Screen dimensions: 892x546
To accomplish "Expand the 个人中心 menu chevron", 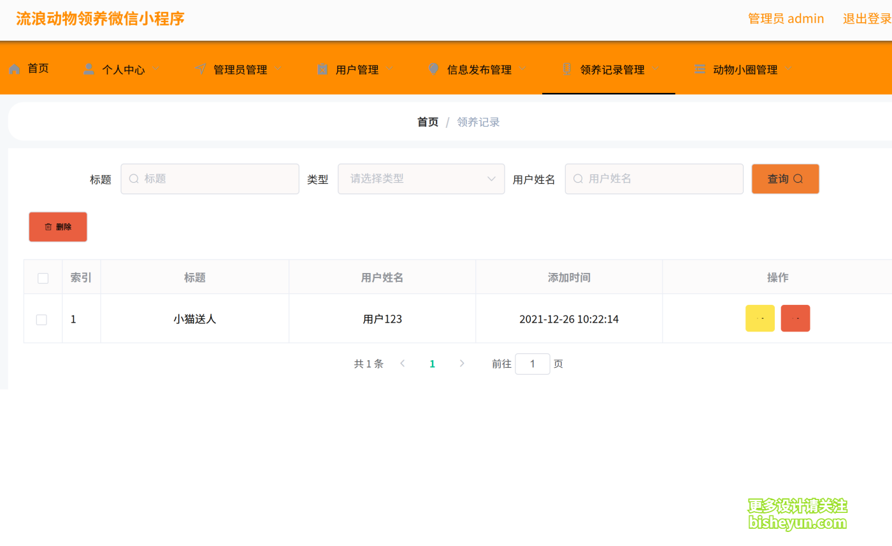I will click(155, 68).
